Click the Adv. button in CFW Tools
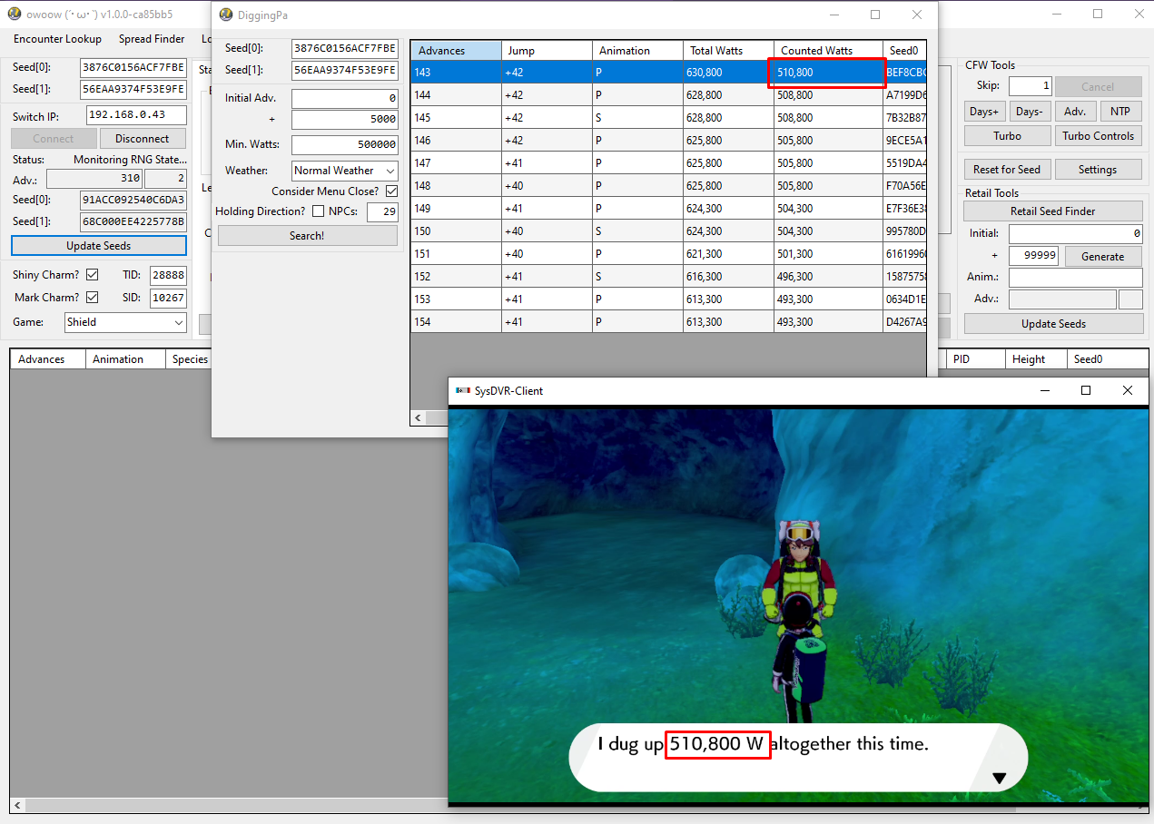 (x=1075, y=112)
